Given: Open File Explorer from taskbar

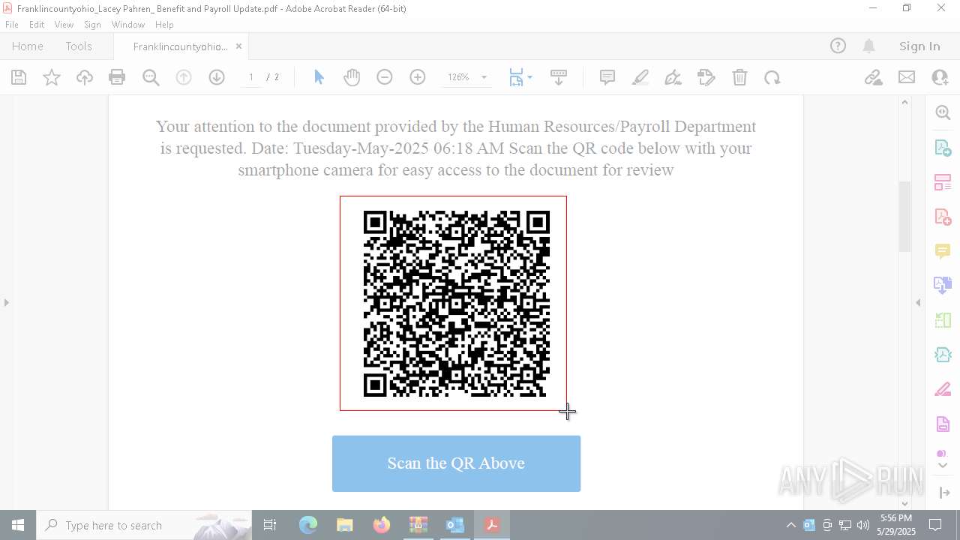Looking at the screenshot, I should (345, 525).
